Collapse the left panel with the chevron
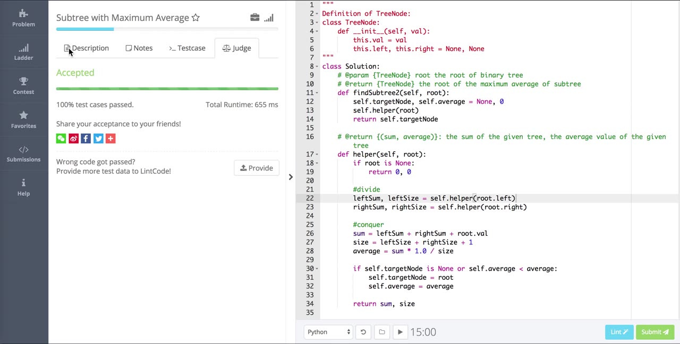Screen dimensions: 680x344 pos(291,177)
